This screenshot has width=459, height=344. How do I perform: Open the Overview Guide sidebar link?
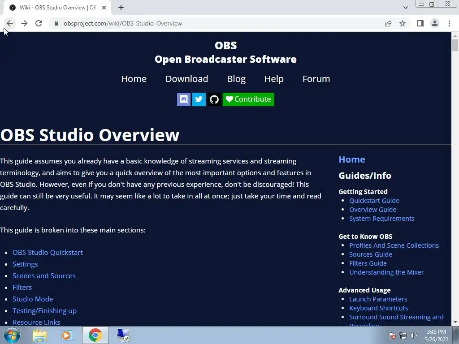coord(372,210)
